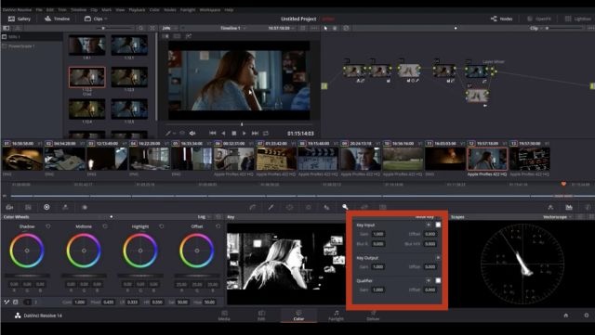Viewport: 595px width, 335px height.
Task: Open the Stereoscopic 3D palette icon
Action: point(382,207)
